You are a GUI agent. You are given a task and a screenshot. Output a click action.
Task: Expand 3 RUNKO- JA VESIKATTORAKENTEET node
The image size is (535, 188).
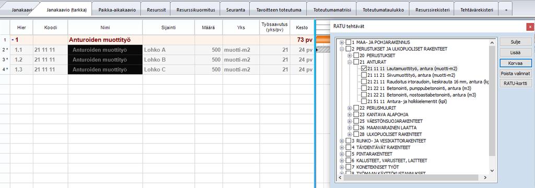(x=342, y=140)
